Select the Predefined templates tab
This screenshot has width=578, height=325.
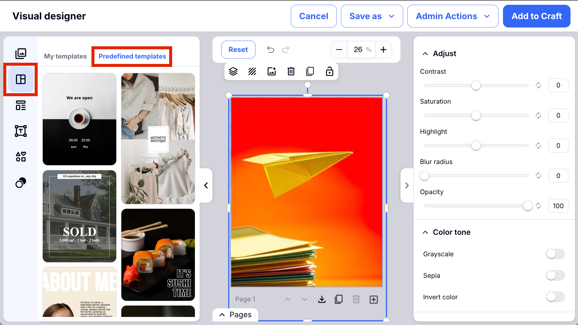(132, 56)
